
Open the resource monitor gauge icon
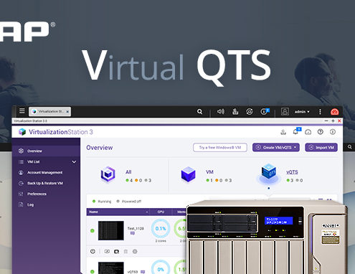(308, 132)
